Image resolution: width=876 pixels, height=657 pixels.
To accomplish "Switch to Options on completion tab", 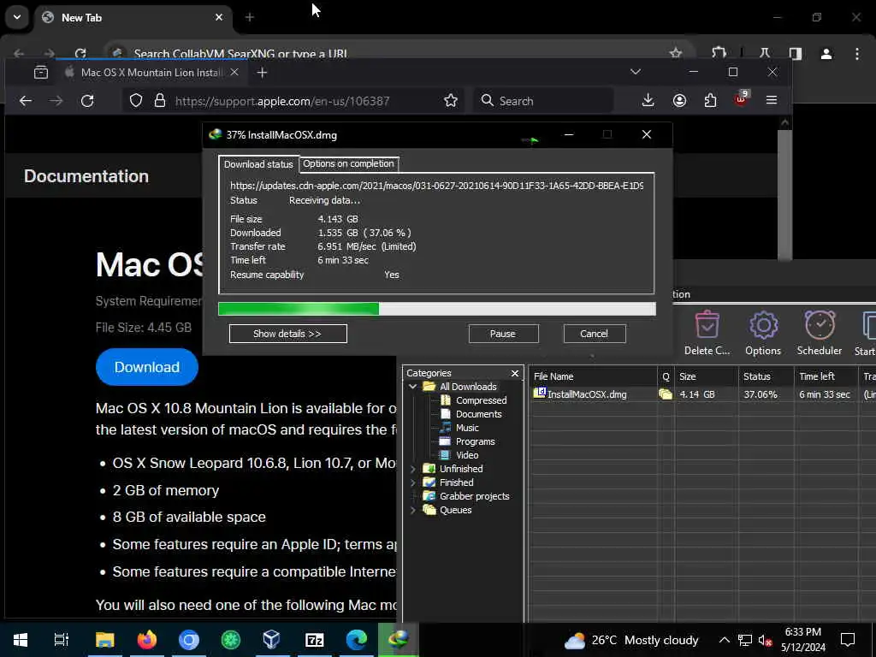I will tap(349, 163).
